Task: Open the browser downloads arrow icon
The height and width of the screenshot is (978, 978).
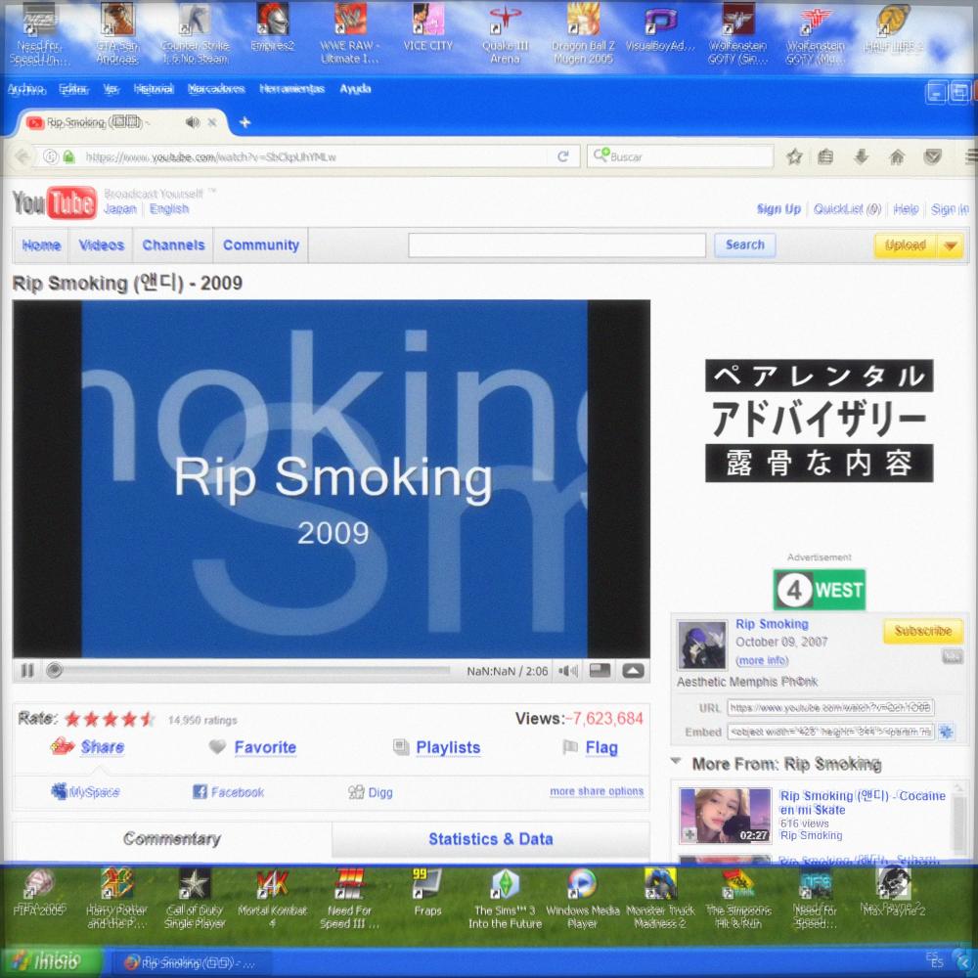Action: click(862, 156)
